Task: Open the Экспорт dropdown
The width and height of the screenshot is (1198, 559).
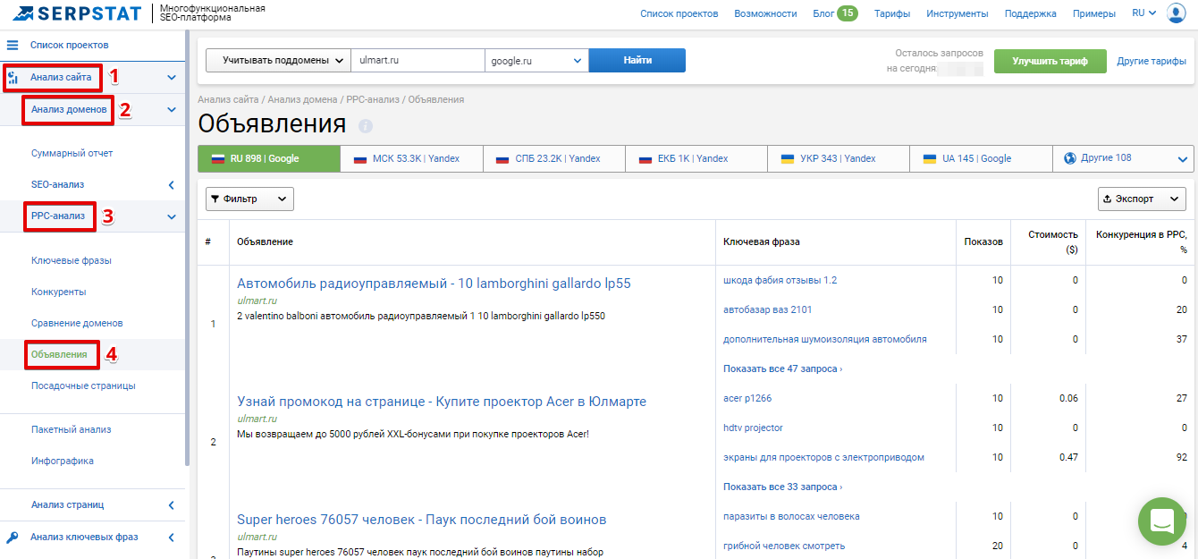Action: (1142, 199)
